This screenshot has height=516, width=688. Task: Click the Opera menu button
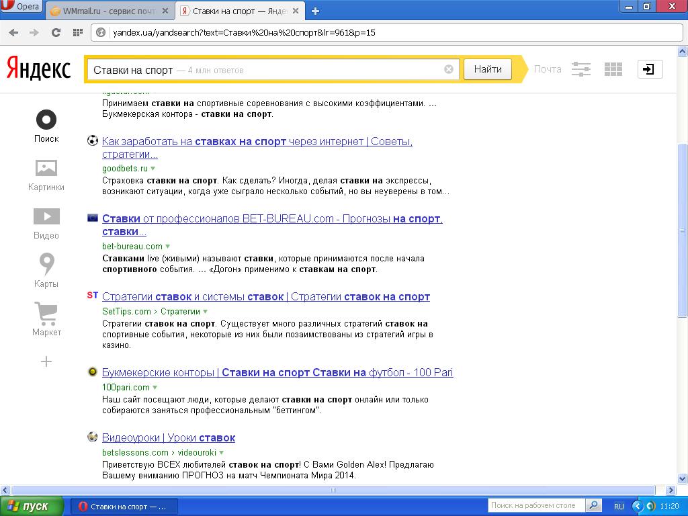(21, 7)
